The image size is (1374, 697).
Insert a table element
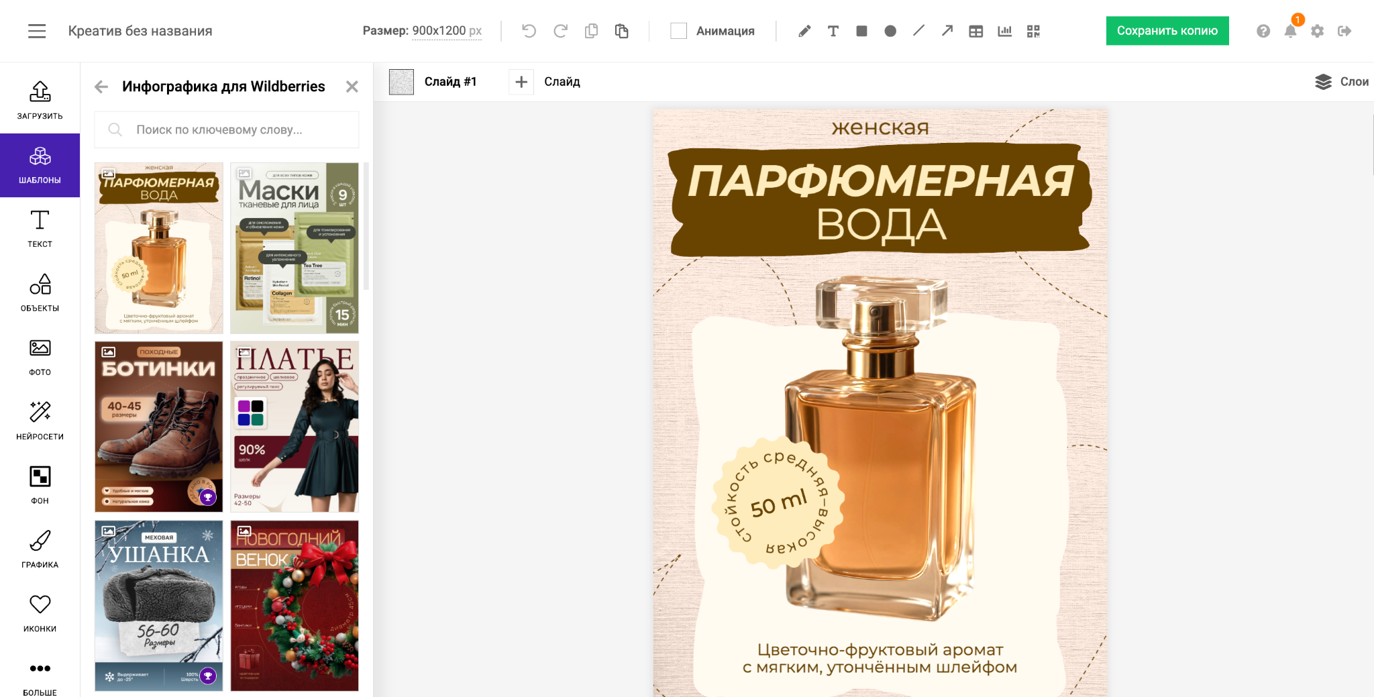975,31
